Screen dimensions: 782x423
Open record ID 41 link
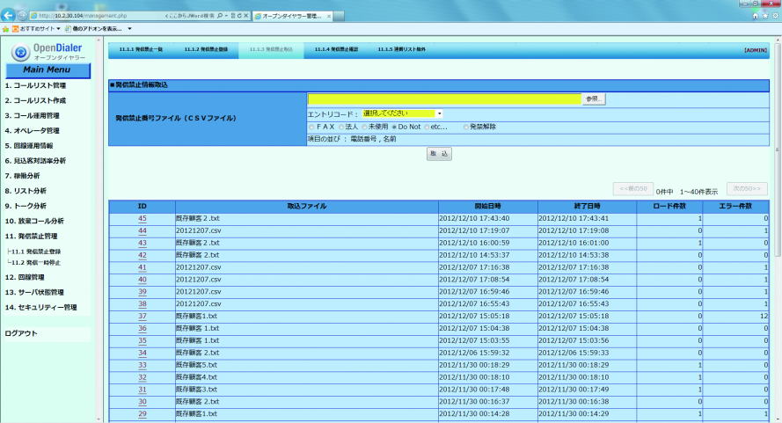143,267
